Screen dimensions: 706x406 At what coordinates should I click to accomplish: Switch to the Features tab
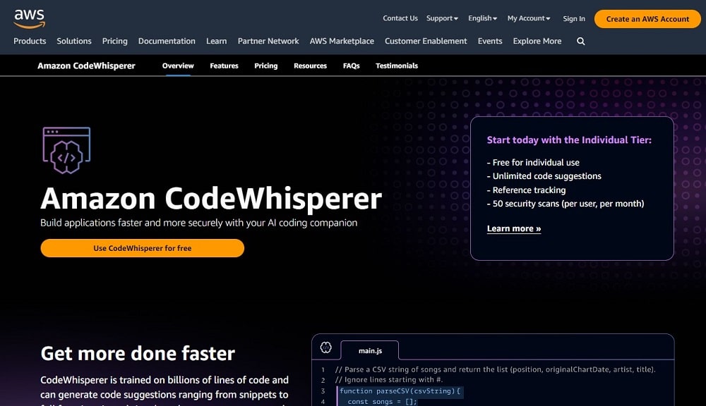(x=224, y=66)
